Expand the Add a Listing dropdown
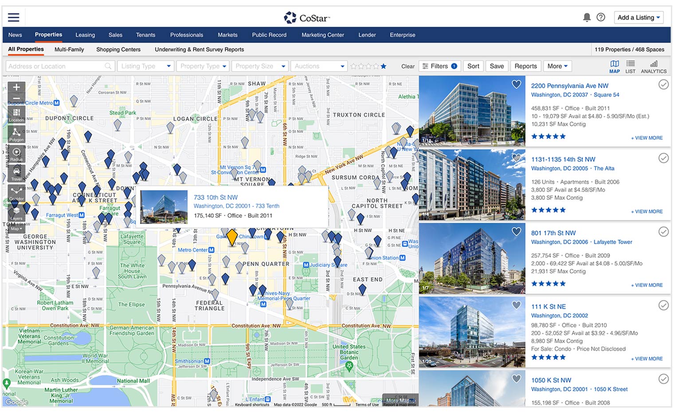 [639, 18]
